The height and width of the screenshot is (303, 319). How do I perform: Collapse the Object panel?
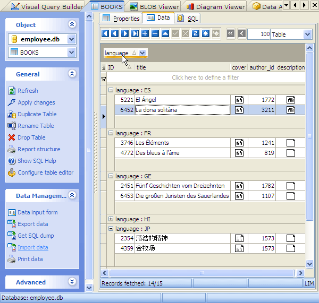tap(72, 24)
